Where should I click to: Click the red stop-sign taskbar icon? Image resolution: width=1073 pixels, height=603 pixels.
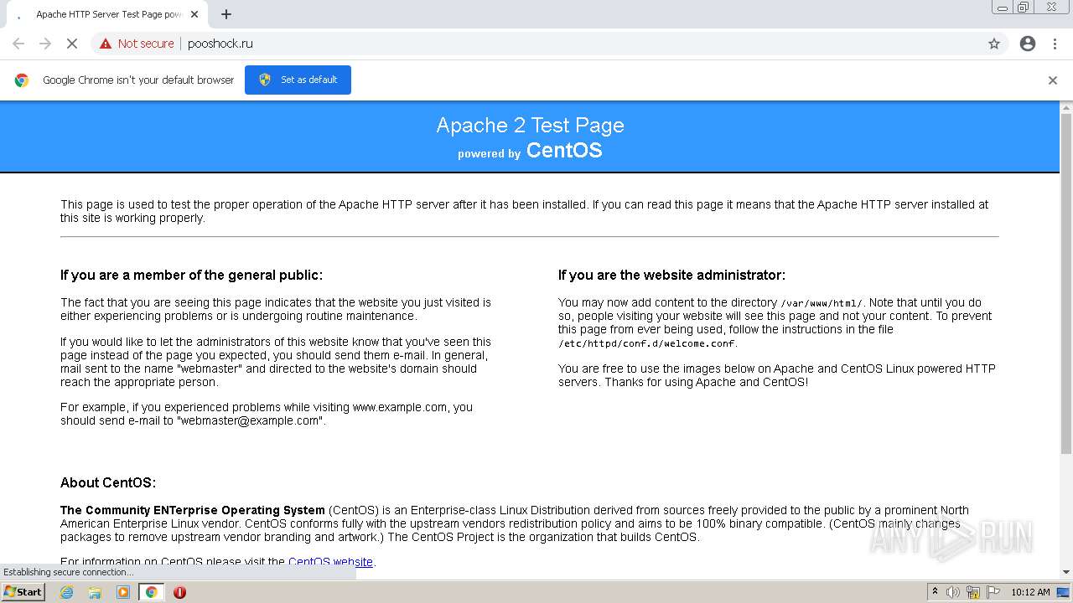click(x=179, y=592)
